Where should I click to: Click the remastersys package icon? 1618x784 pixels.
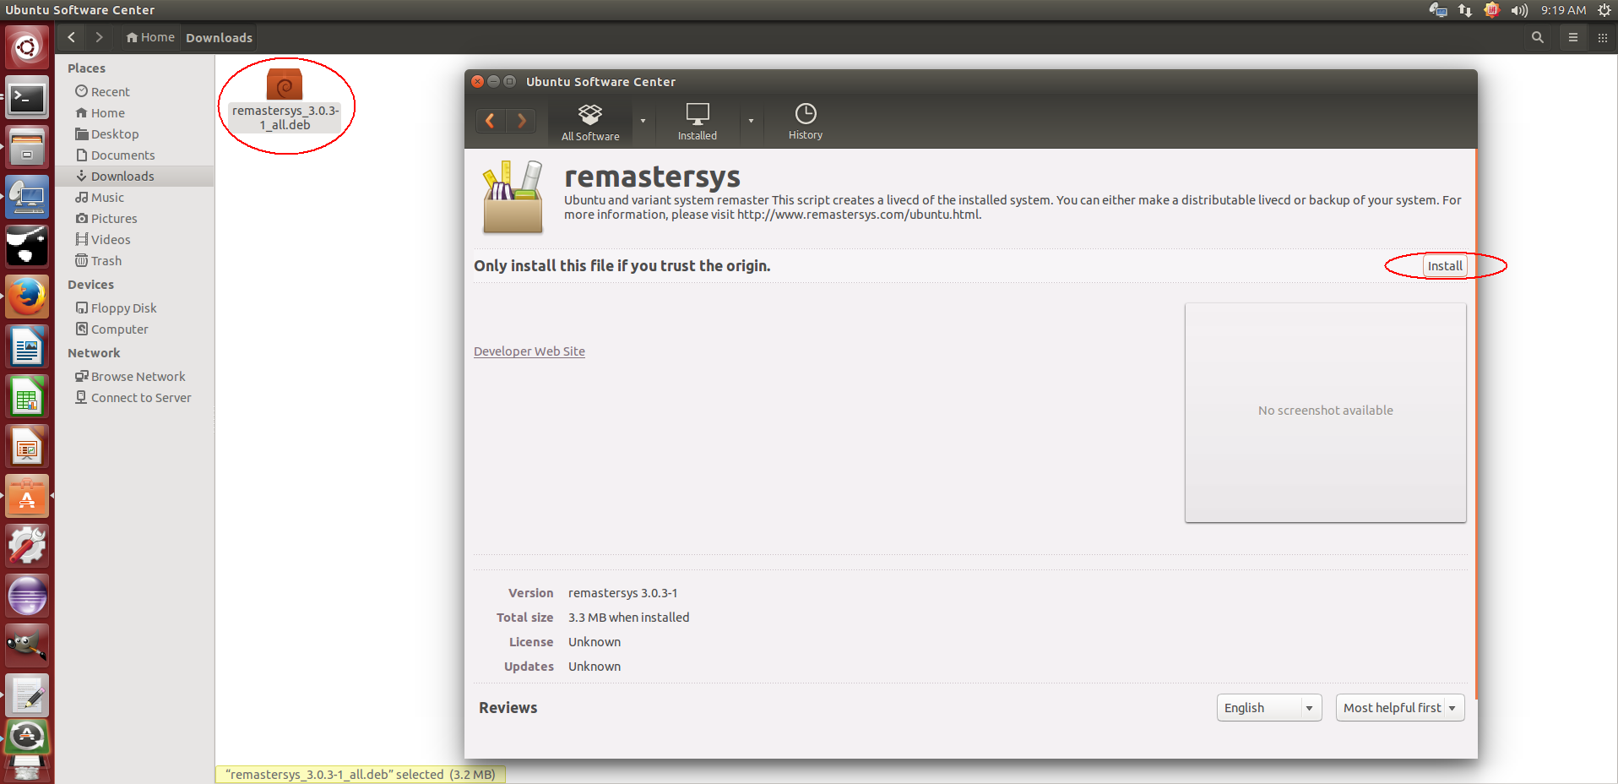coord(512,197)
